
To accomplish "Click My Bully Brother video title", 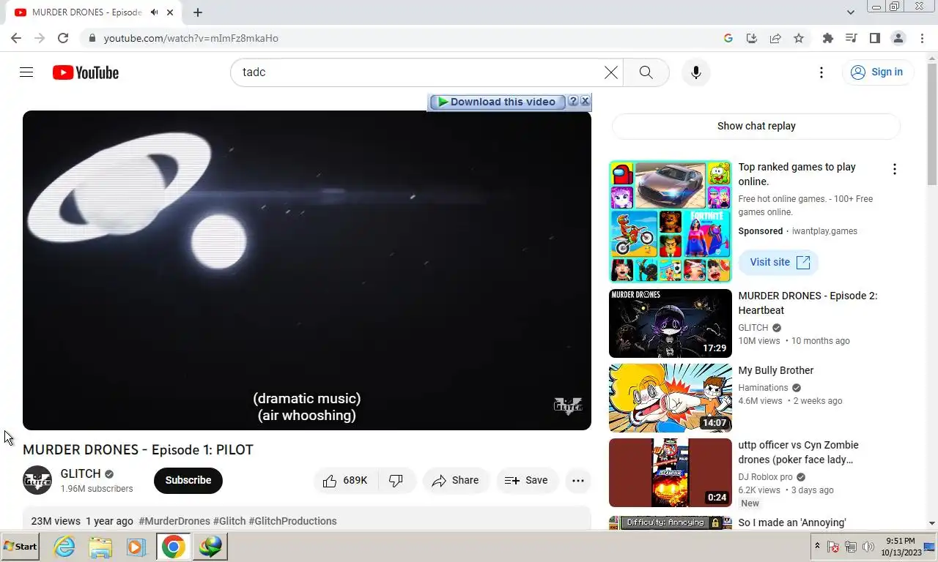I will click(775, 370).
